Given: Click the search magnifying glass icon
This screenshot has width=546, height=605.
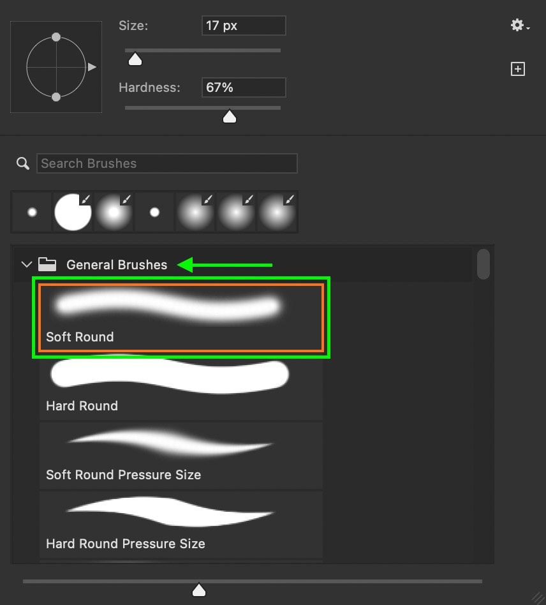Looking at the screenshot, I should [x=23, y=163].
